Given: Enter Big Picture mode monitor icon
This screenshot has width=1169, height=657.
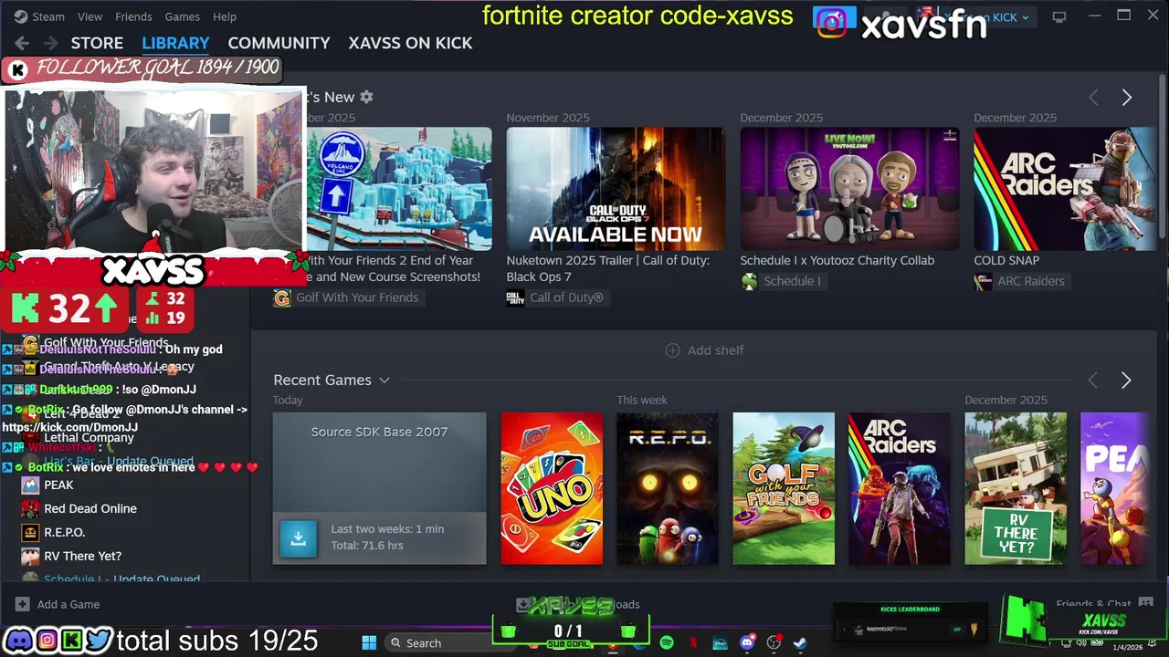Looking at the screenshot, I should click(1058, 16).
